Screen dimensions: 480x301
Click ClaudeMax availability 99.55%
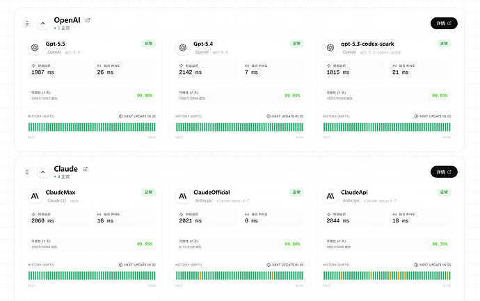click(x=145, y=244)
